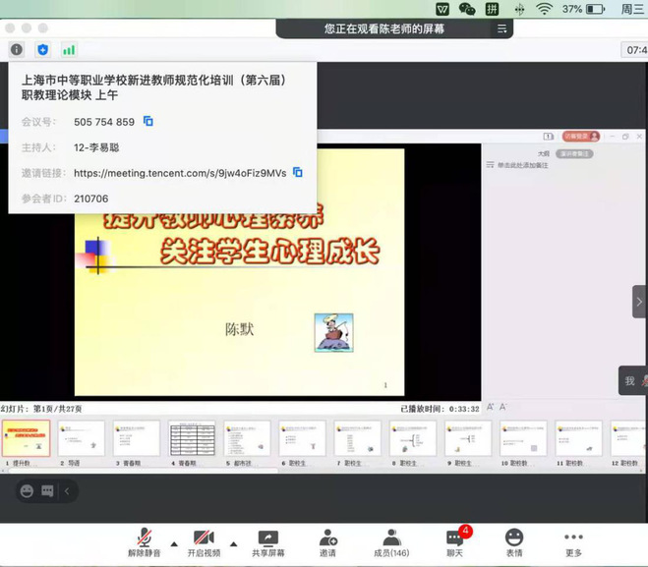Screen dimensions: 648x567
Task: Turn on camera with 开启视频
Action: (x=204, y=542)
